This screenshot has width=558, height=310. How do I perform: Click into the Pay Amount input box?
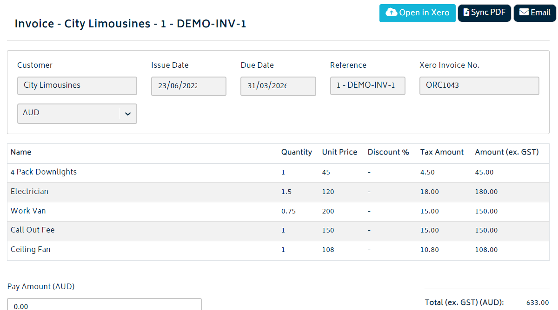coord(104,305)
